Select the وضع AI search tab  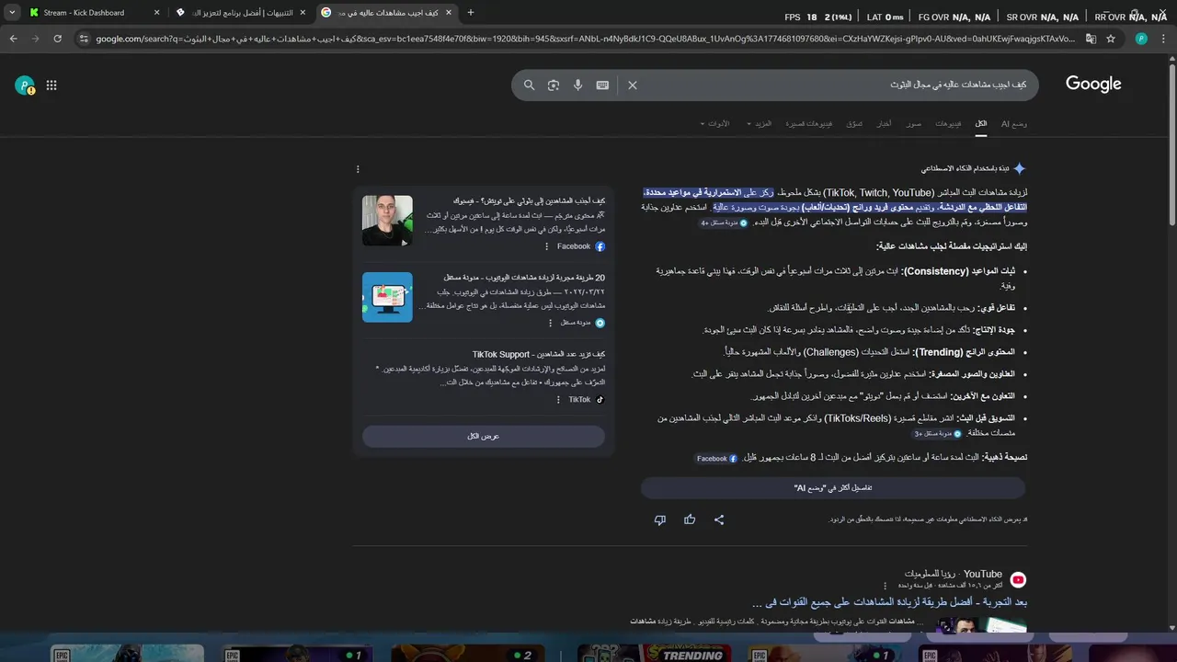coord(1013,123)
